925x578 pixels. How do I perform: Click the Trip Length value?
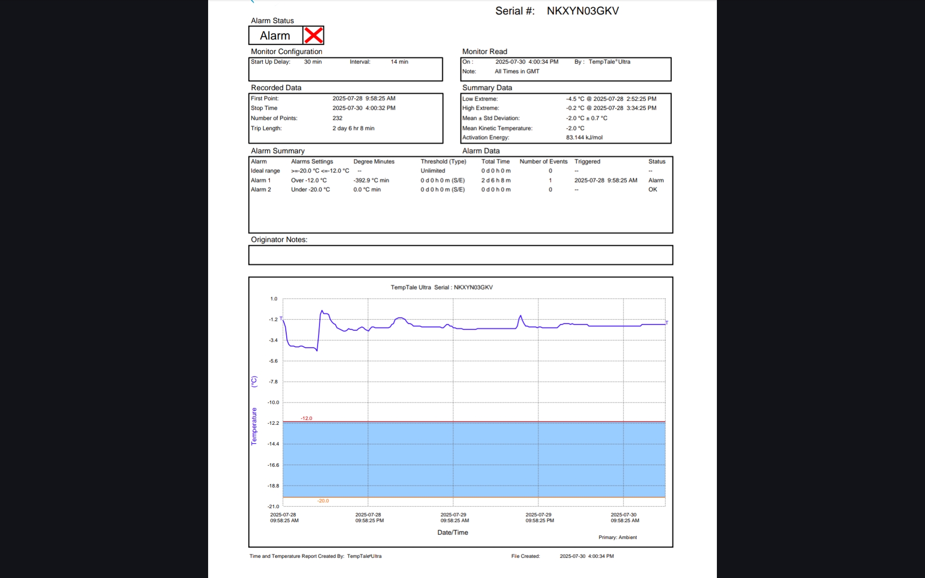pos(353,128)
